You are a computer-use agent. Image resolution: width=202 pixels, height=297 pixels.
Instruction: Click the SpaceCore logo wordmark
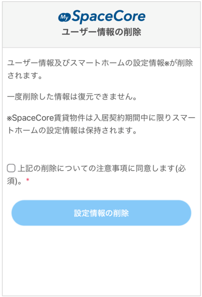[x=108, y=16]
